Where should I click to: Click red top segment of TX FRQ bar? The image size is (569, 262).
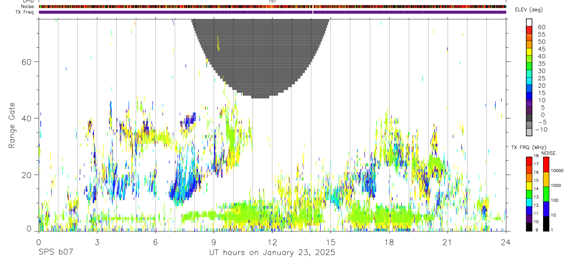coord(529,161)
